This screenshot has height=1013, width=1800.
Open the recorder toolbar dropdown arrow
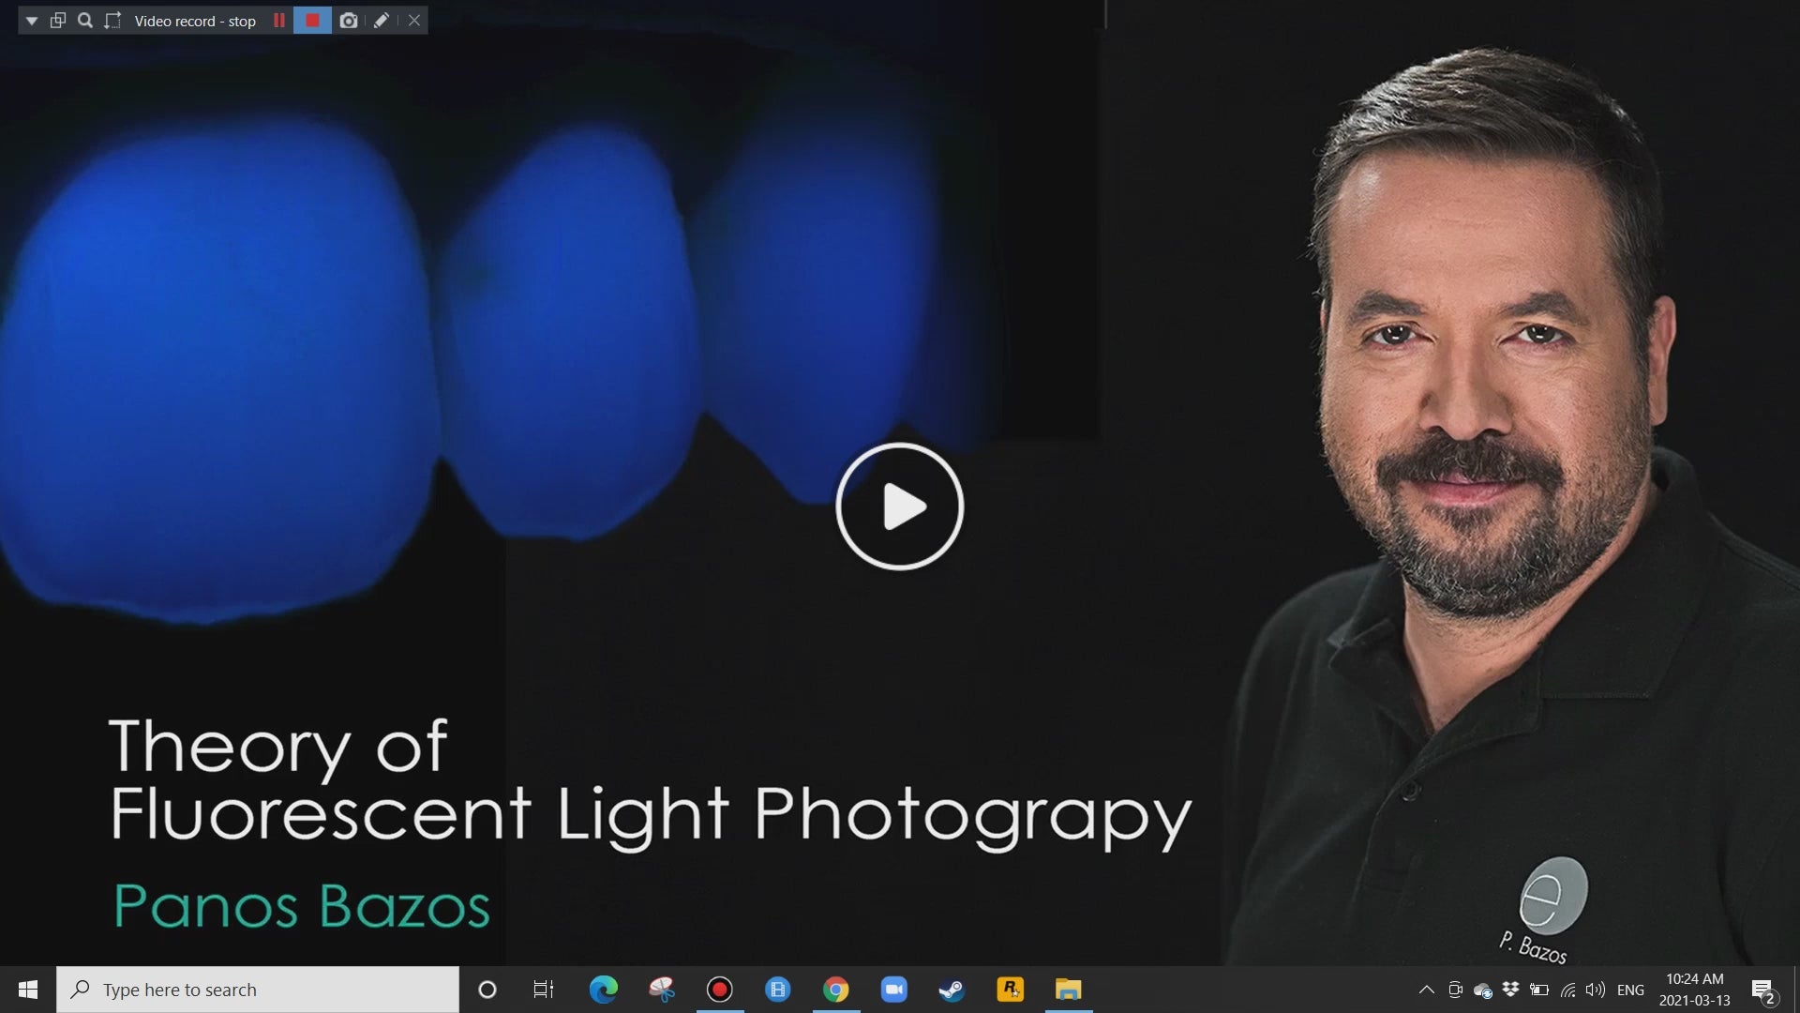[32, 21]
